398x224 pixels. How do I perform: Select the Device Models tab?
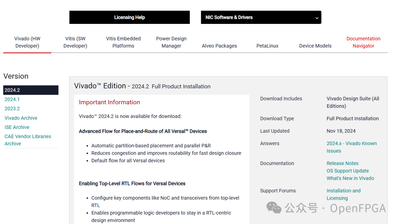click(x=315, y=46)
